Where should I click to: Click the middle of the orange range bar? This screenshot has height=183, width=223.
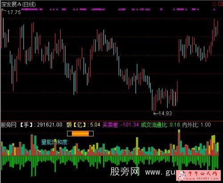(80, 134)
